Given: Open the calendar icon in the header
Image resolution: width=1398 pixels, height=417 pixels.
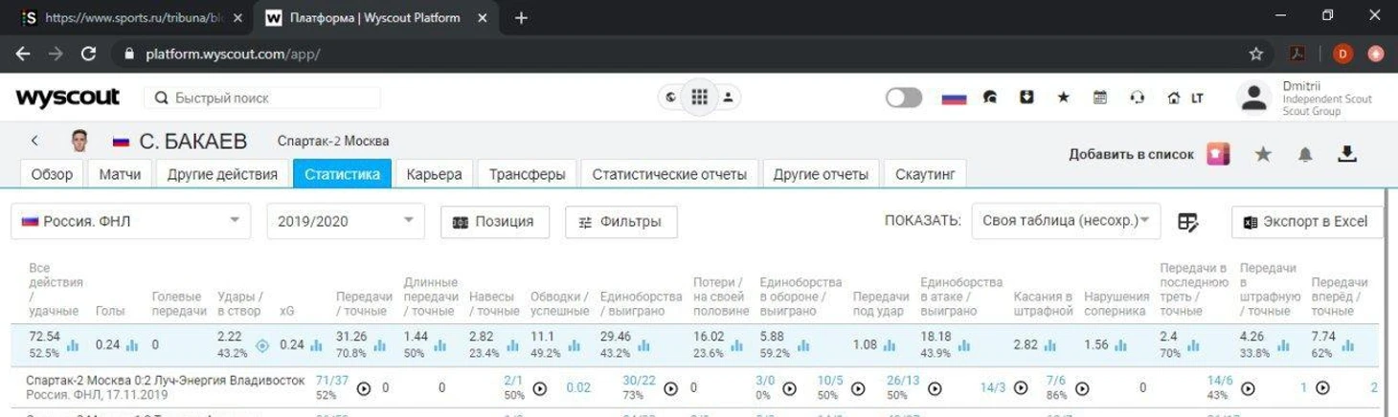Looking at the screenshot, I should [1100, 98].
